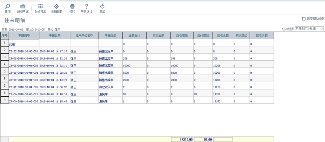Select the 此前: cell in row 1
Image resolution: width=325 pixels, height=142 pixels.
point(24,43)
